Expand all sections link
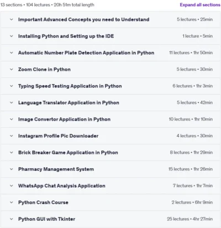The height and width of the screenshot is (228, 221). [x=200, y=5]
